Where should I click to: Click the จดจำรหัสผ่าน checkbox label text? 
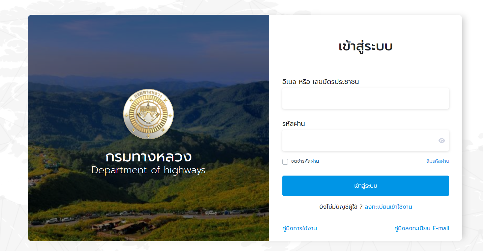pos(305,161)
